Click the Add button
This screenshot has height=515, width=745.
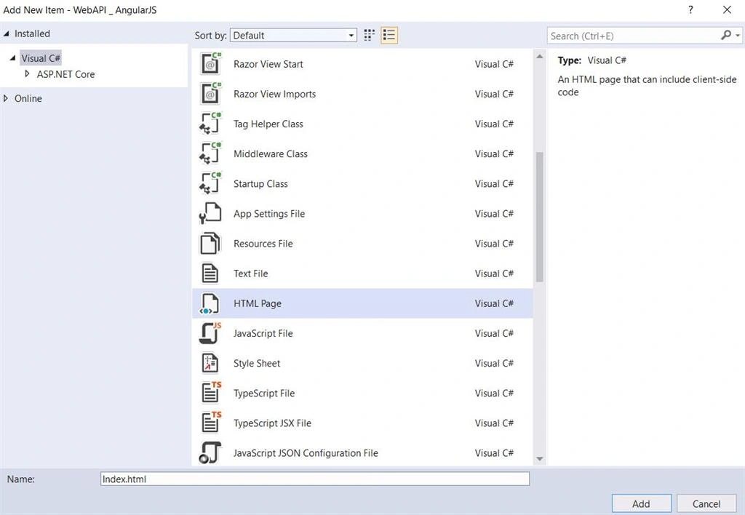pos(641,503)
